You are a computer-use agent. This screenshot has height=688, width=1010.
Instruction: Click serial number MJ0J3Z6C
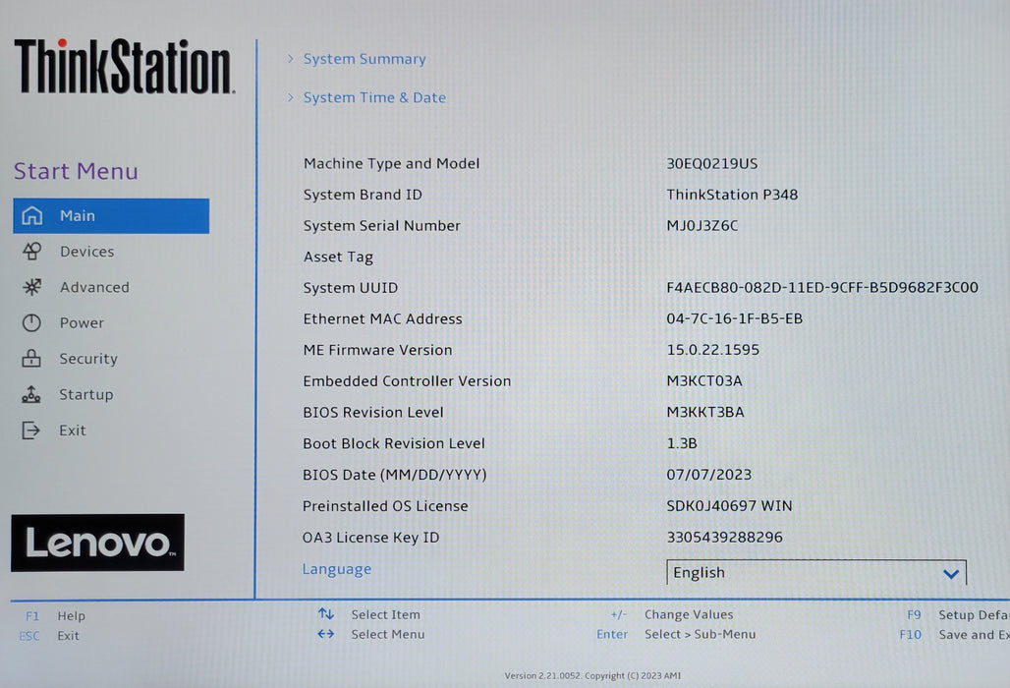pos(702,225)
